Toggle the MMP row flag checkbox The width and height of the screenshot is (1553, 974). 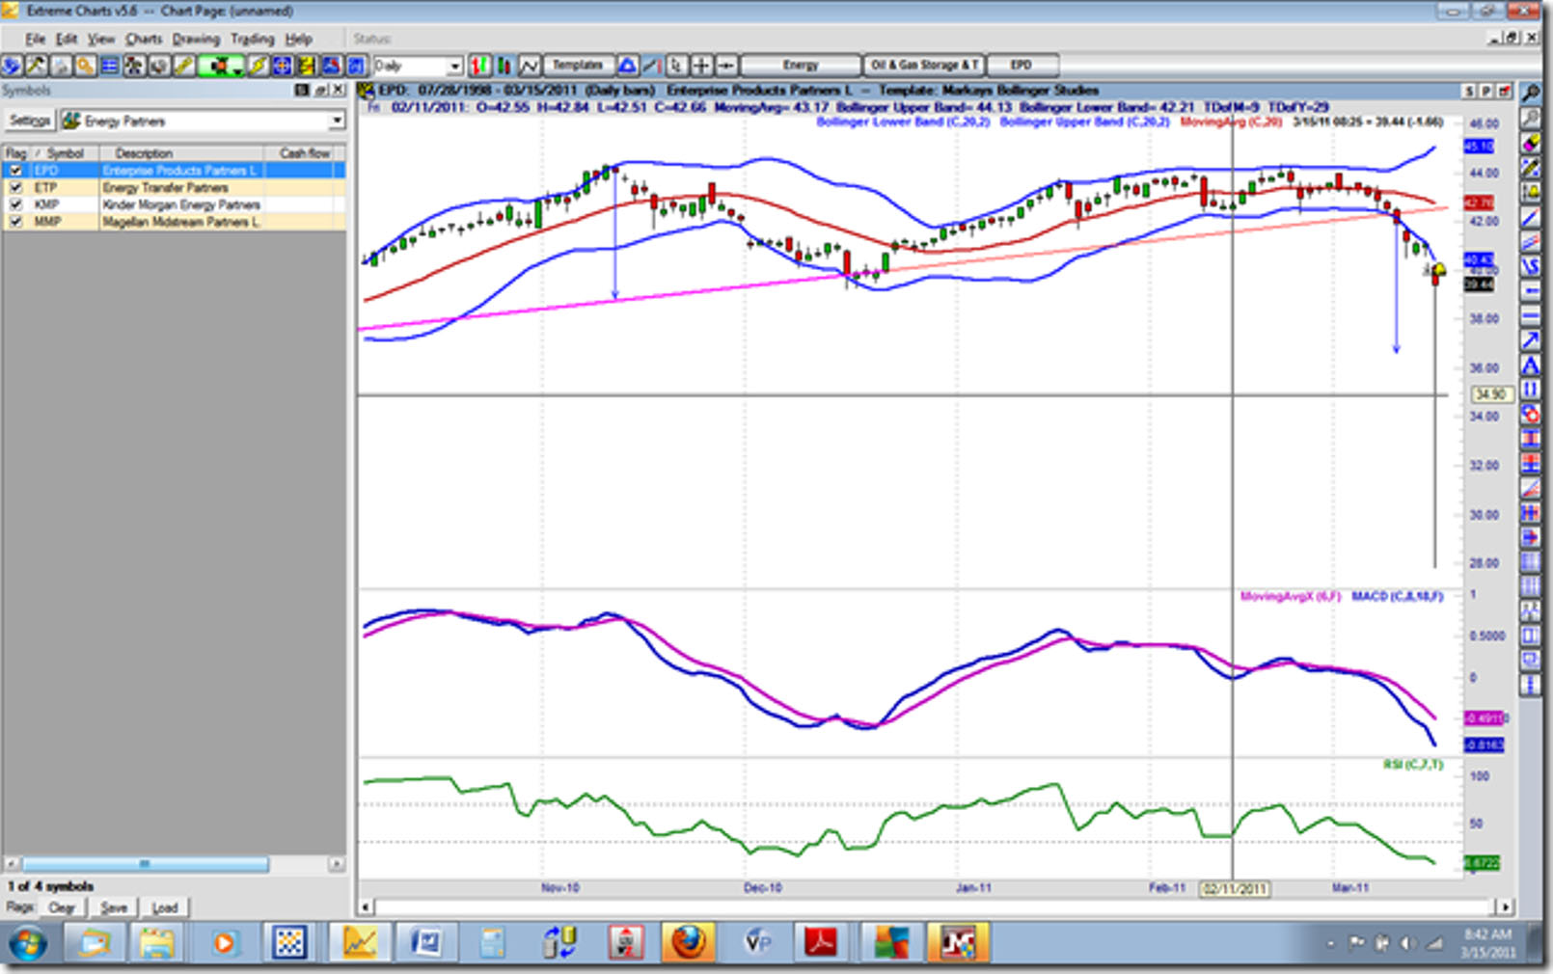pos(15,222)
